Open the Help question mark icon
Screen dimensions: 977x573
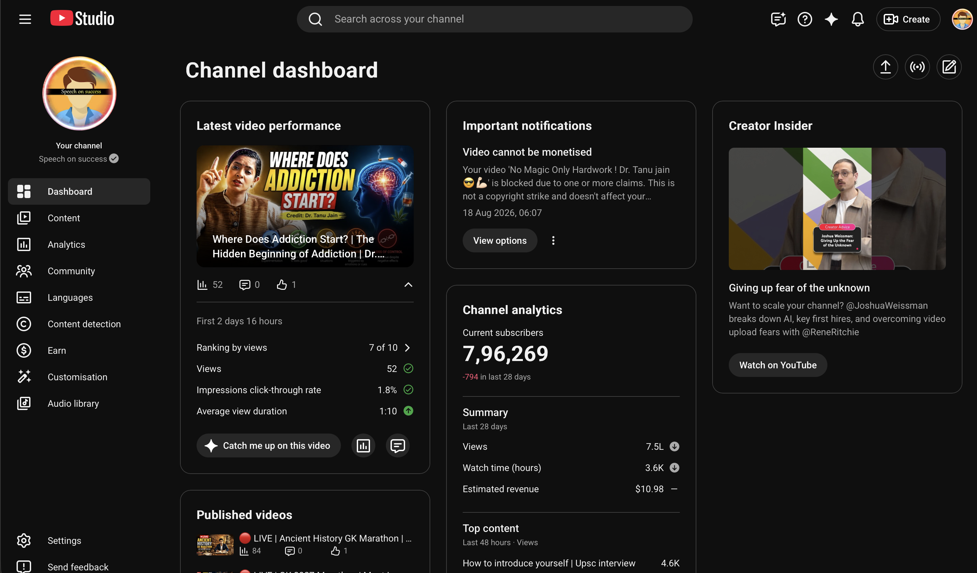[x=805, y=19]
